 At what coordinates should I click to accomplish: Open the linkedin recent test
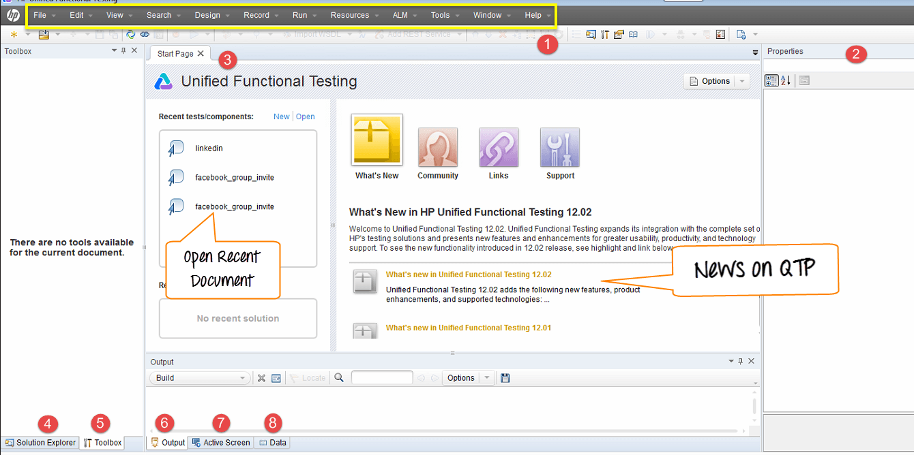[x=209, y=148]
